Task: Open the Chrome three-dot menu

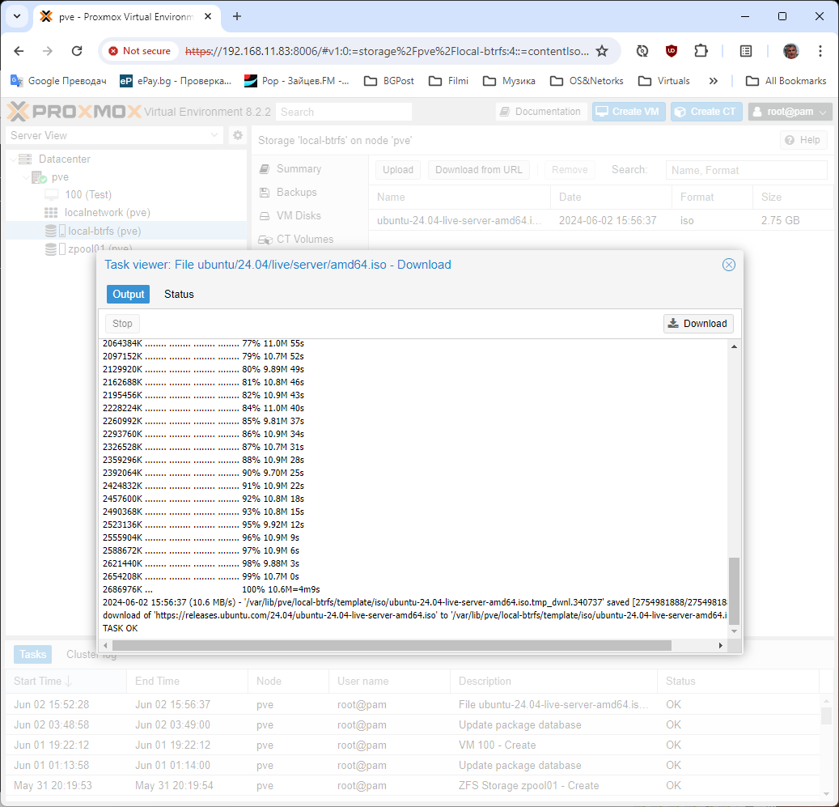Action: pyautogui.click(x=820, y=51)
